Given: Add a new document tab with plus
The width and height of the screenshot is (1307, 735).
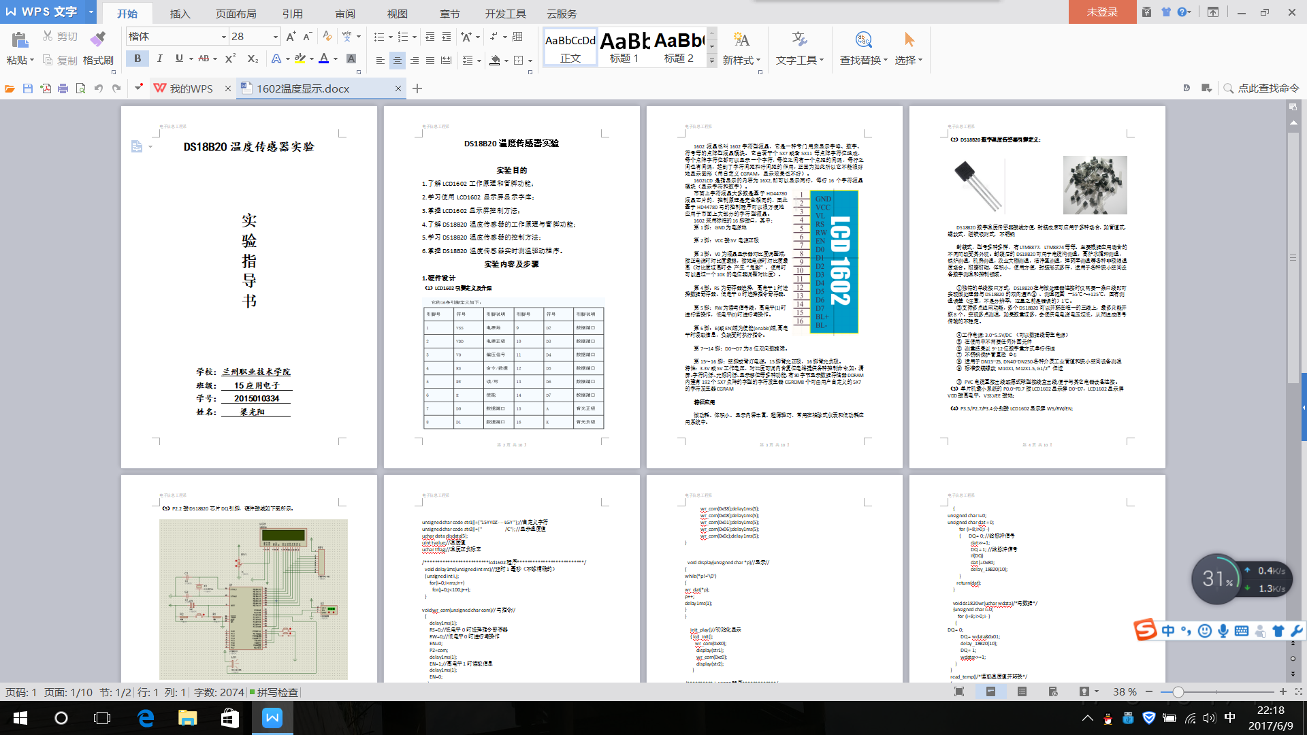Looking at the screenshot, I should click(417, 88).
